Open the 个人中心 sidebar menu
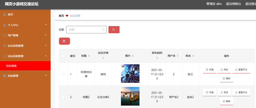Image resolution: width=256 pixels, height=108 pixels. coord(25,25)
